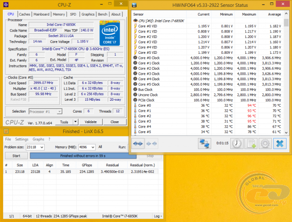Open the Settings menu in LinX
This screenshot has width=292, height=222.
(x=21, y=139)
